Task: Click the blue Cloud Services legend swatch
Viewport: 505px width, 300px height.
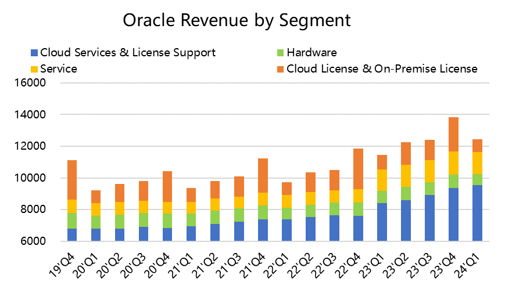Action: [34, 53]
